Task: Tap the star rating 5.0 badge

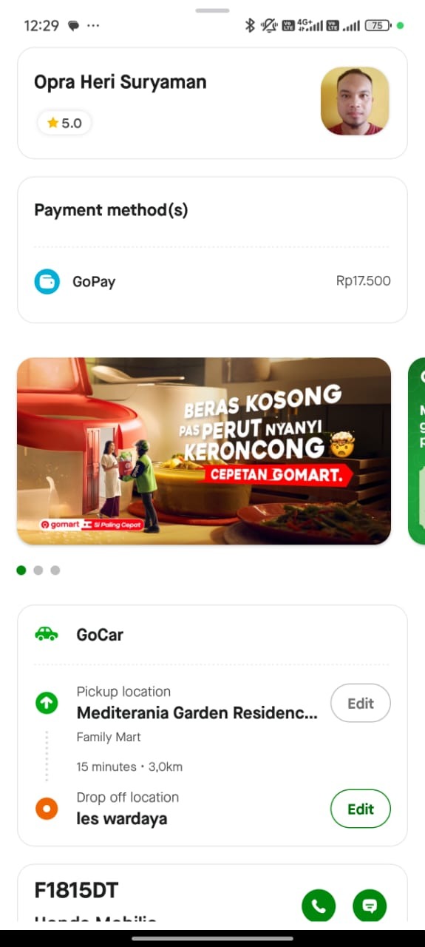Action: click(64, 123)
